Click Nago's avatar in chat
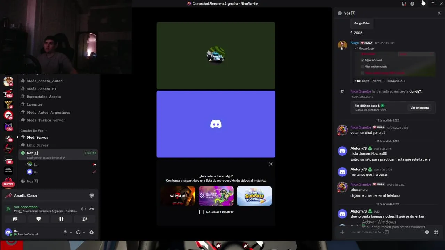 point(342,45)
